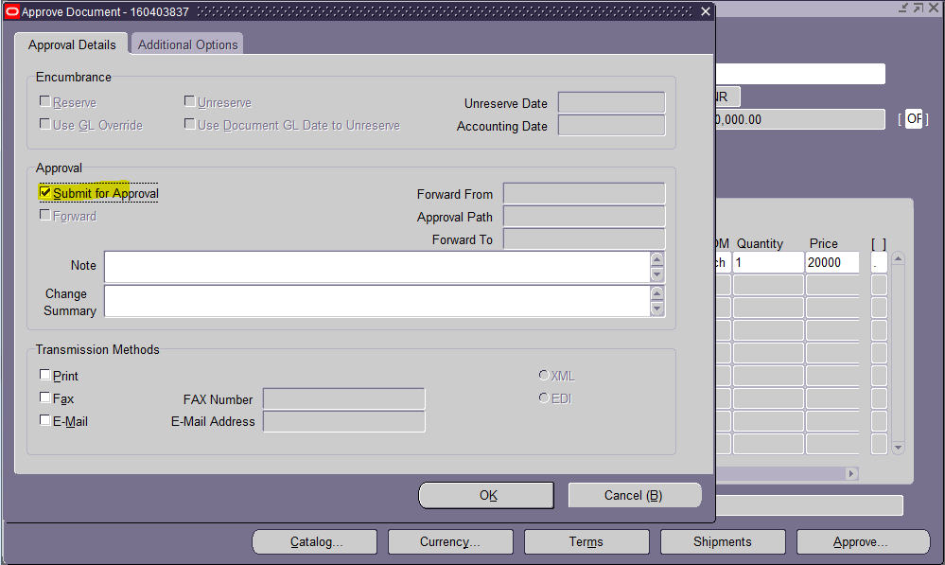The height and width of the screenshot is (565, 945).
Task: Enable the Fax transmission method
Action: 44,397
